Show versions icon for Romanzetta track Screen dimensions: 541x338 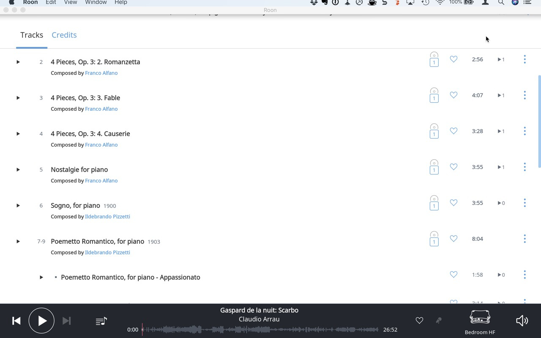(x=434, y=59)
